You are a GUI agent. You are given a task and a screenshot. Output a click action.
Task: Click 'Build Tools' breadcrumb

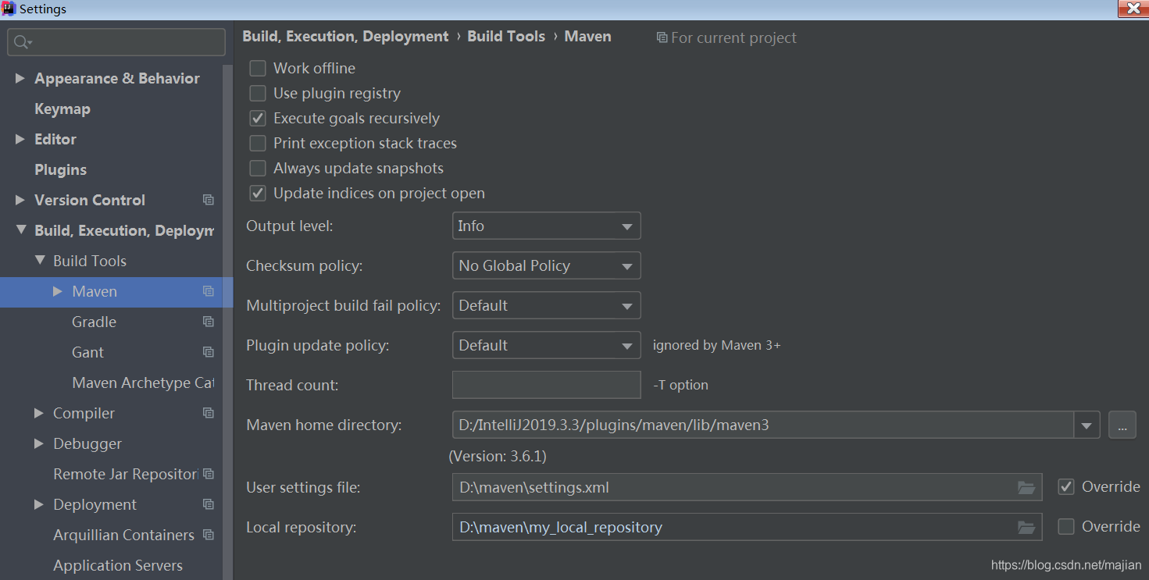pos(506,37)
